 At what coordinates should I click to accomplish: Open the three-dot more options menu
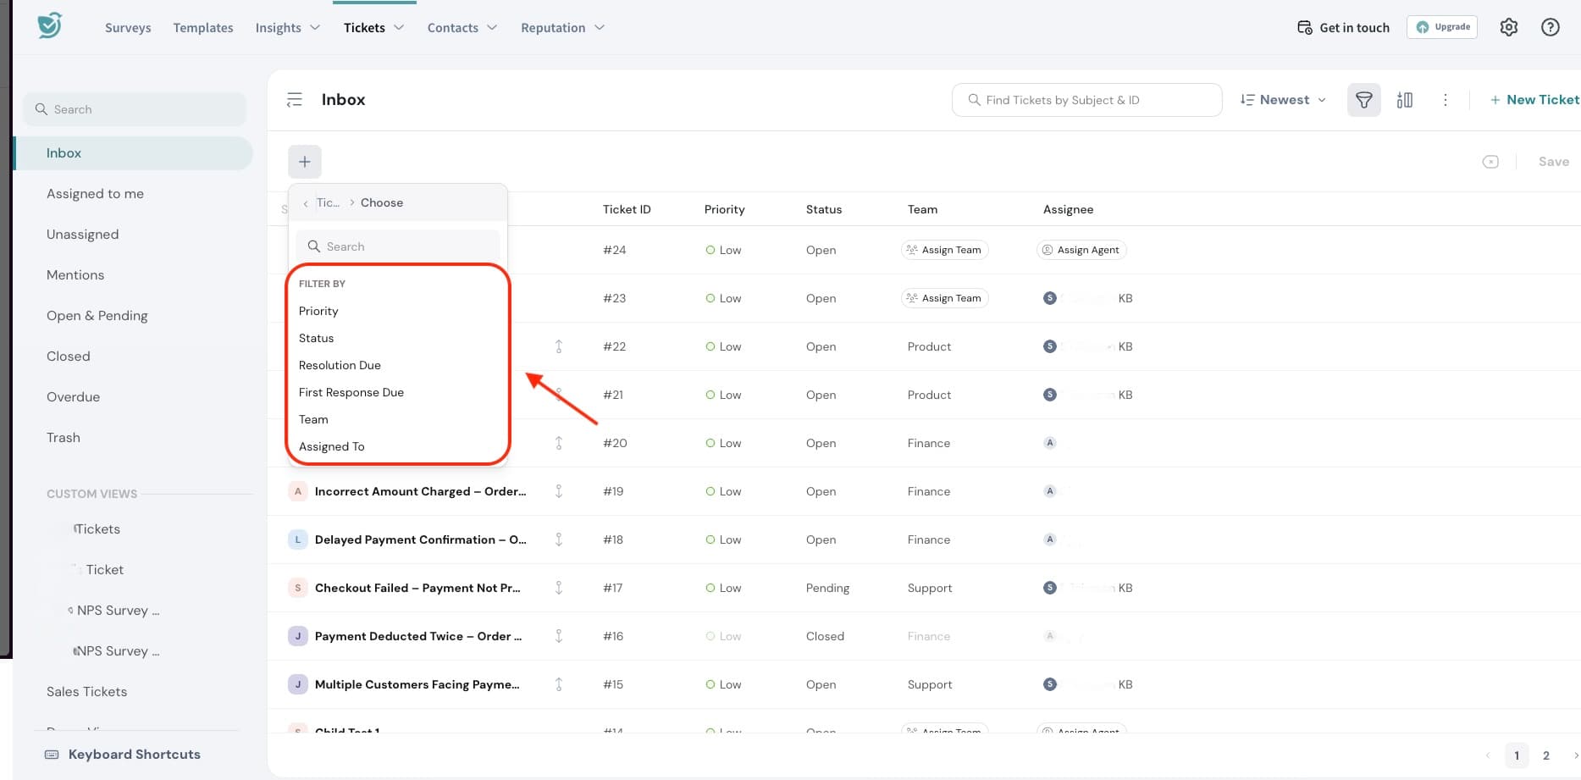pyautogui.click(x=1445, y=100)
